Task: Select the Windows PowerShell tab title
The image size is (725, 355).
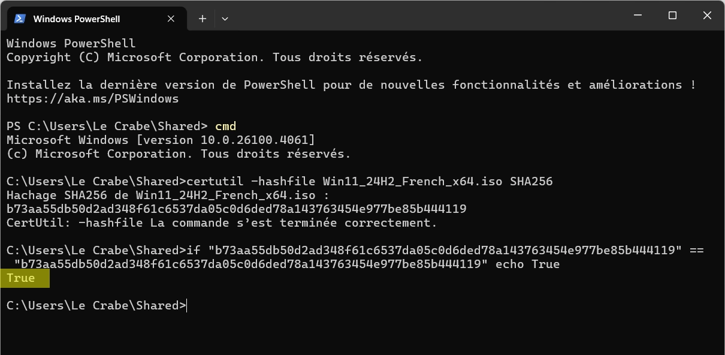Action: [x=77, y=19]
